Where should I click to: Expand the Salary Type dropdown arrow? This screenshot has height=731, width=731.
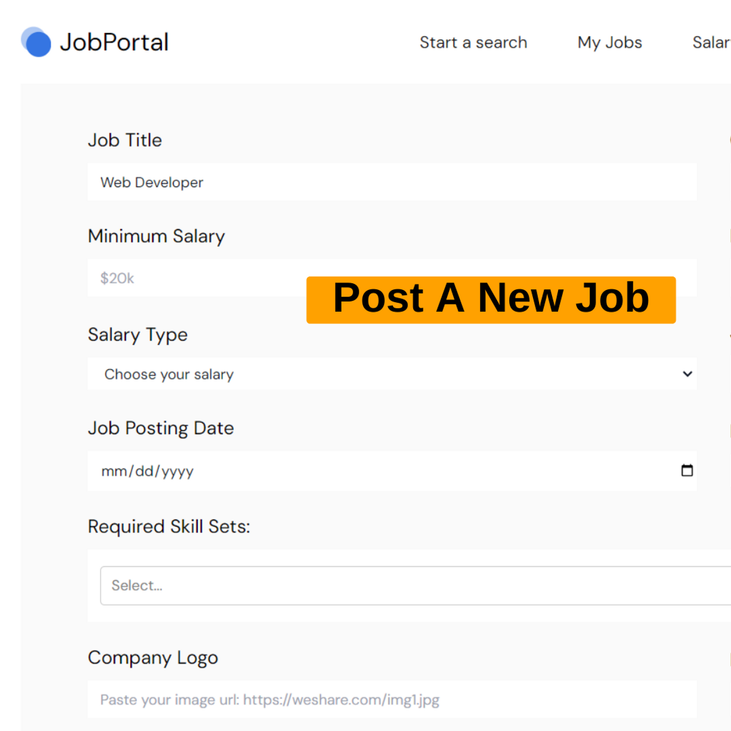pos(687,374)
